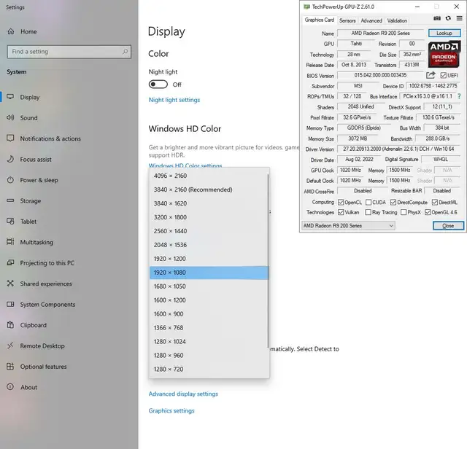Click the Tablet icon in sidebar
The image size is (467, 449).
(x=10, y=222)
